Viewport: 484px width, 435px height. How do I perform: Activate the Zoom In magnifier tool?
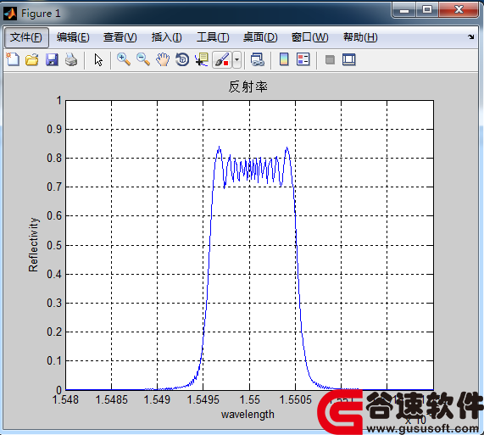(x=124, y=59)
